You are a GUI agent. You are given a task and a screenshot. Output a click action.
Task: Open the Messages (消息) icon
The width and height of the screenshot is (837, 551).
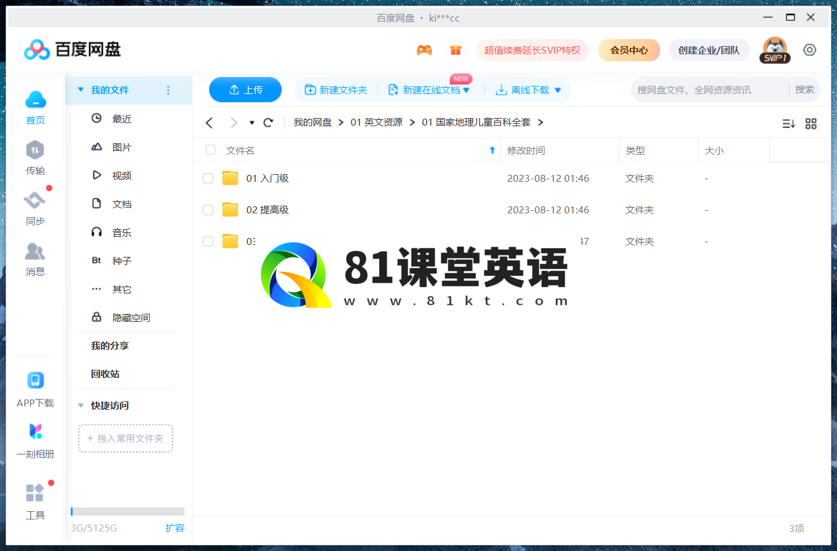tap(35, 251)
